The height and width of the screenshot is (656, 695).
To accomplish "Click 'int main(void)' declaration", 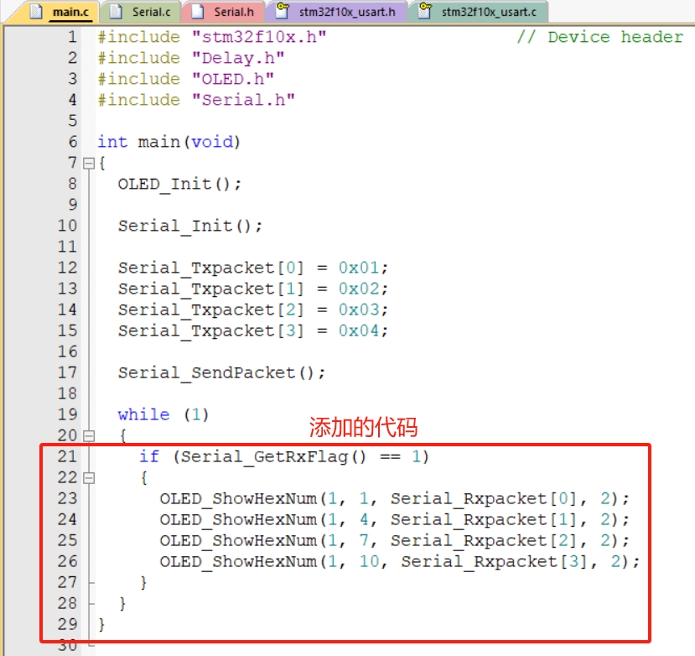I will [169, 142].
